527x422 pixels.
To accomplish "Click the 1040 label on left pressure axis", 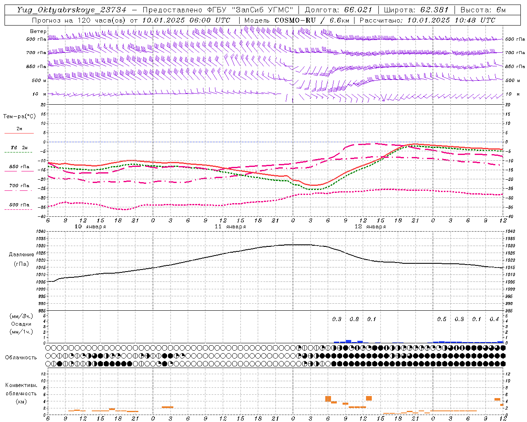I will coord(41,232).
